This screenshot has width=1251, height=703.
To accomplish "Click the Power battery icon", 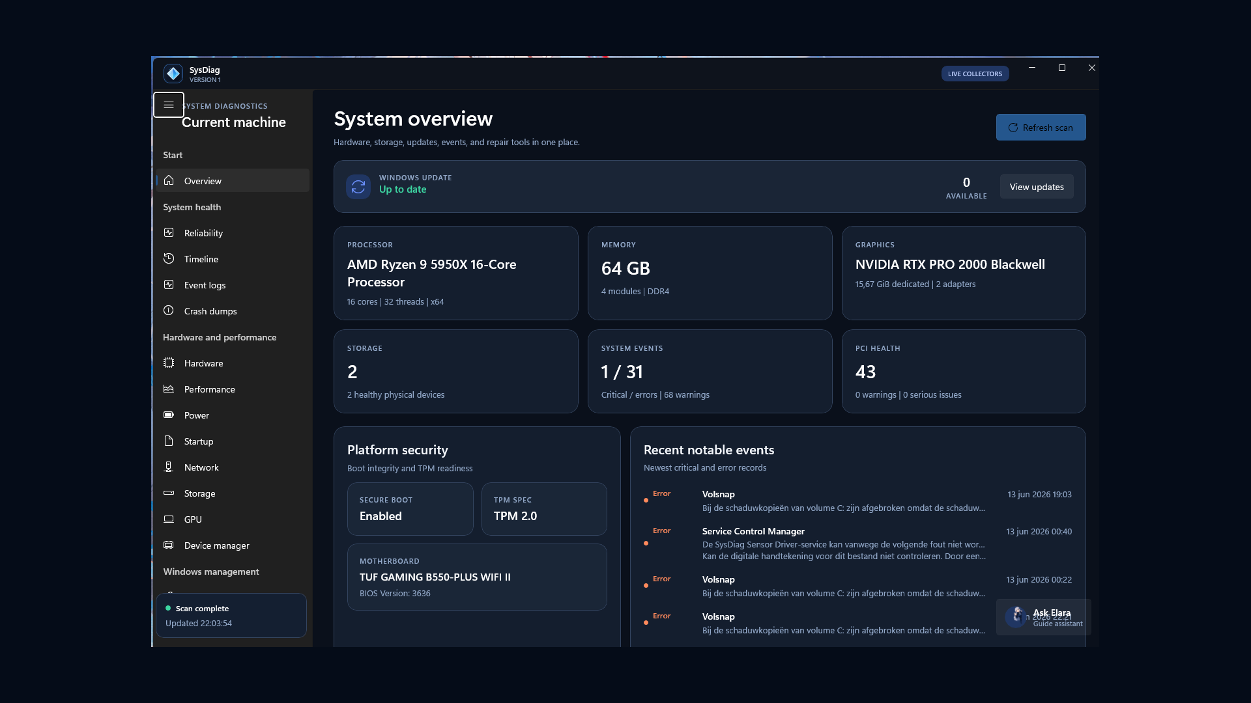I will [169, 415].
